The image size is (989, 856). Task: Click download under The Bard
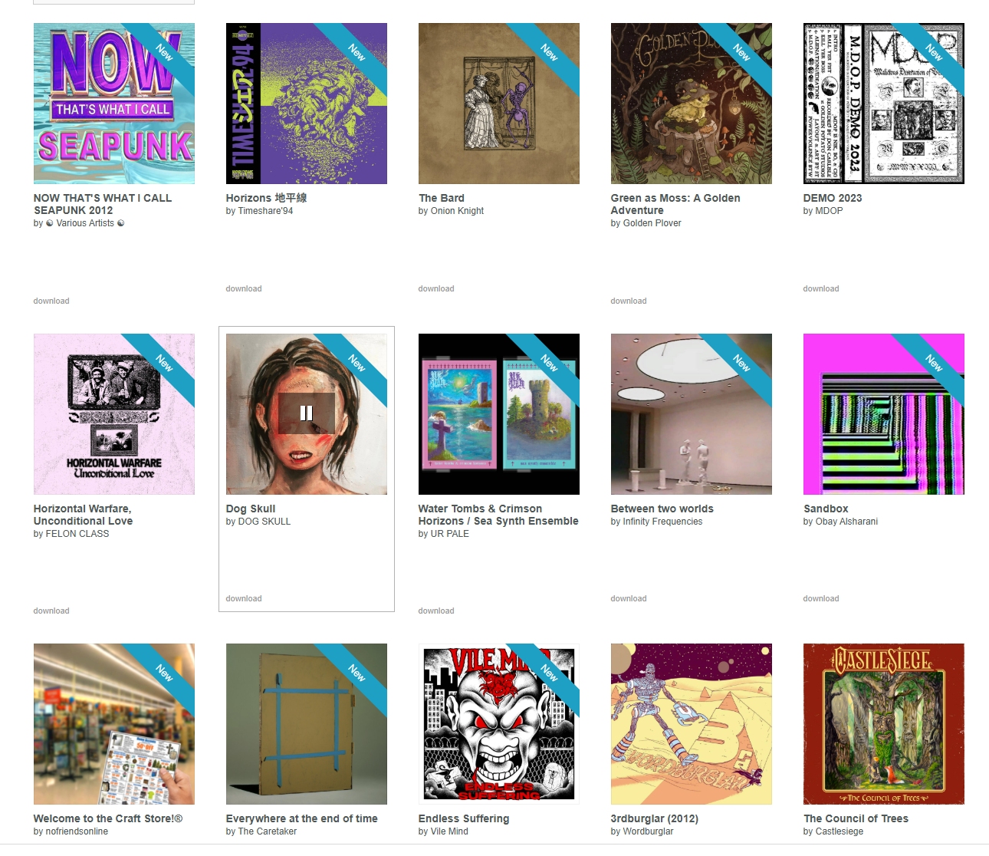(436, 288)
